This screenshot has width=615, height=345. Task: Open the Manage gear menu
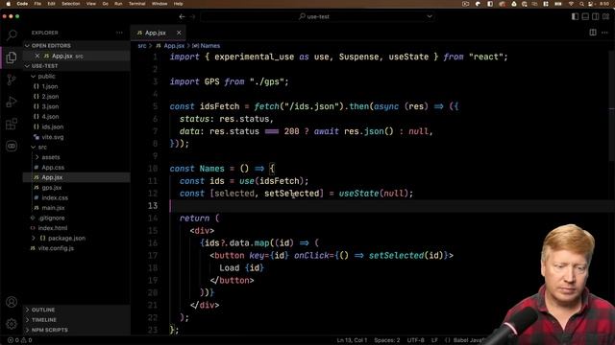click(x=12, y=324)
